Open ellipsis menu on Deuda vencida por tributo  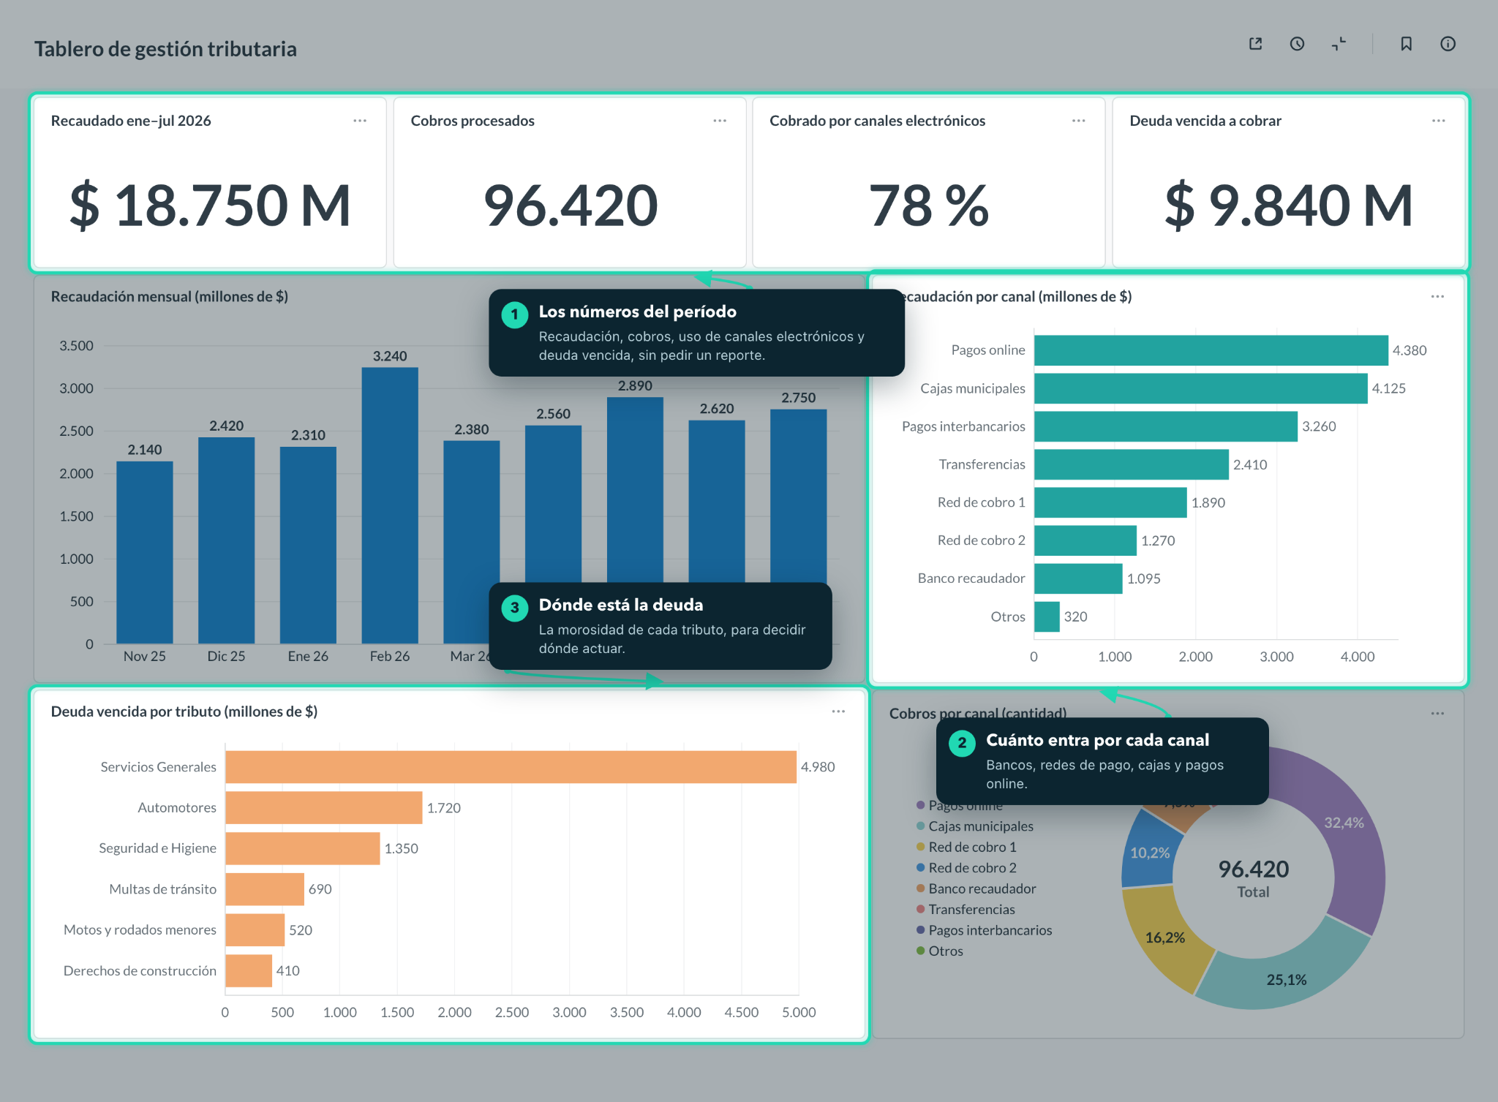(x=838, y=712)
